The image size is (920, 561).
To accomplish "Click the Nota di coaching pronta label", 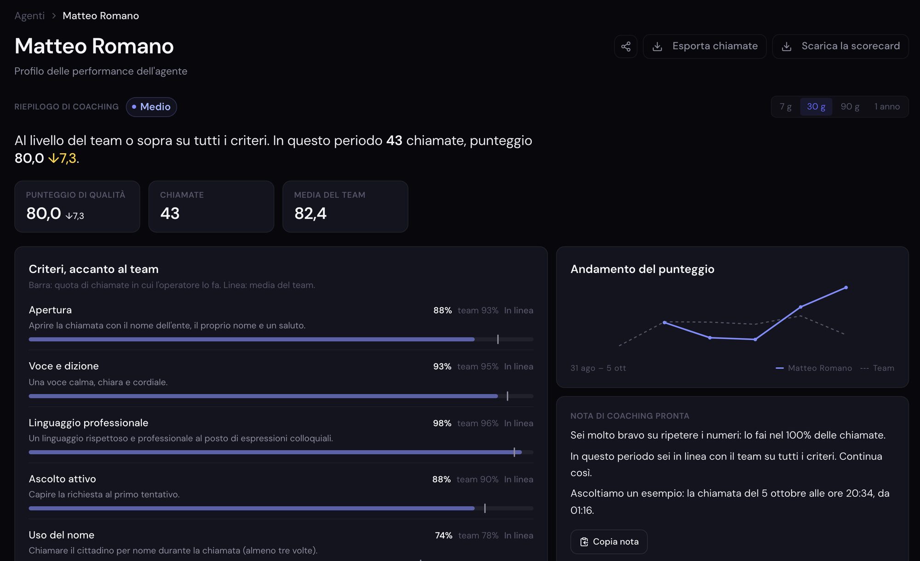I will point(630,416).
